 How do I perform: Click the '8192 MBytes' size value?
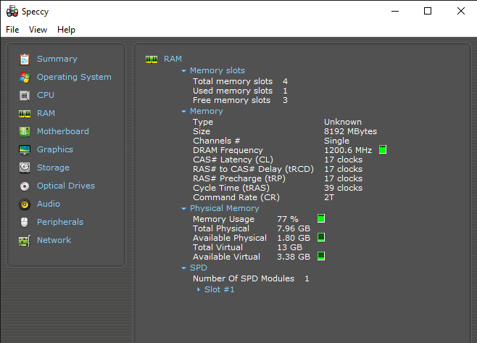(350, 131)
